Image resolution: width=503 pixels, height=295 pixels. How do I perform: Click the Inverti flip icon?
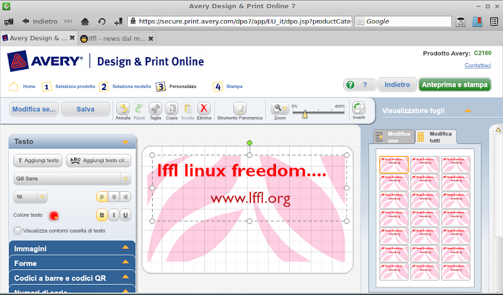(358, 108)
